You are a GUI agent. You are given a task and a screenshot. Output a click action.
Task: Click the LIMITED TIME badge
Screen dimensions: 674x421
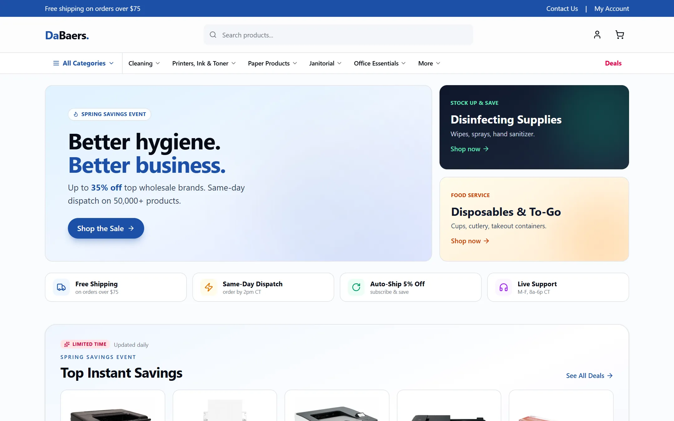85,344
